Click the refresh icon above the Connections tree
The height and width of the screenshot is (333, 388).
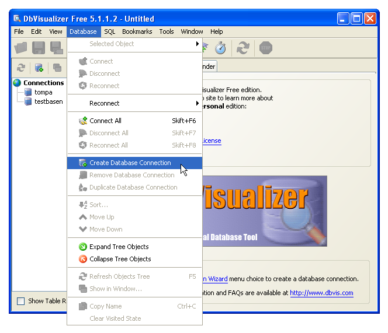[21, 68]
